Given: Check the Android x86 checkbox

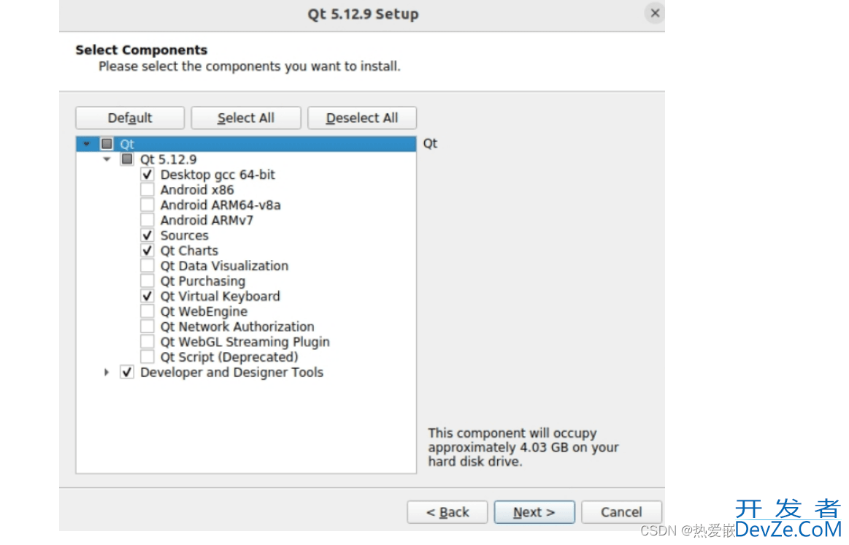Looking at the screenshot, I should point(147,190).
